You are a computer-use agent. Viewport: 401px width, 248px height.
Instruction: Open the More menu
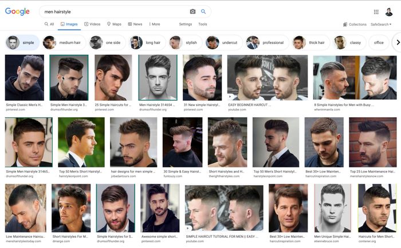[x=155, y=24]
